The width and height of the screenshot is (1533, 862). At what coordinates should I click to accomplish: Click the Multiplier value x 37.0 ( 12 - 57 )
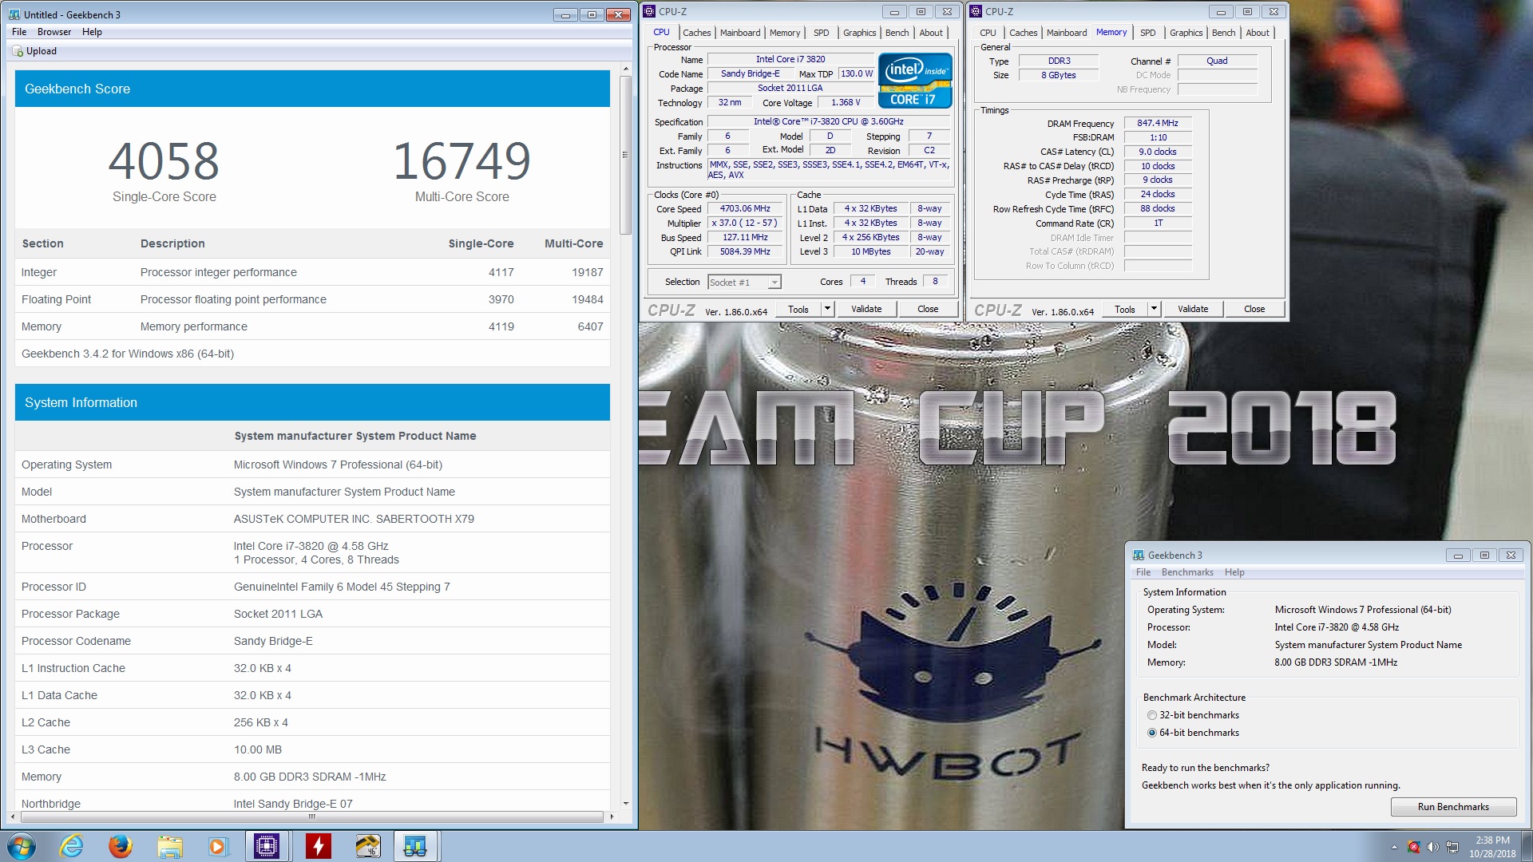[x=745, y=223]
